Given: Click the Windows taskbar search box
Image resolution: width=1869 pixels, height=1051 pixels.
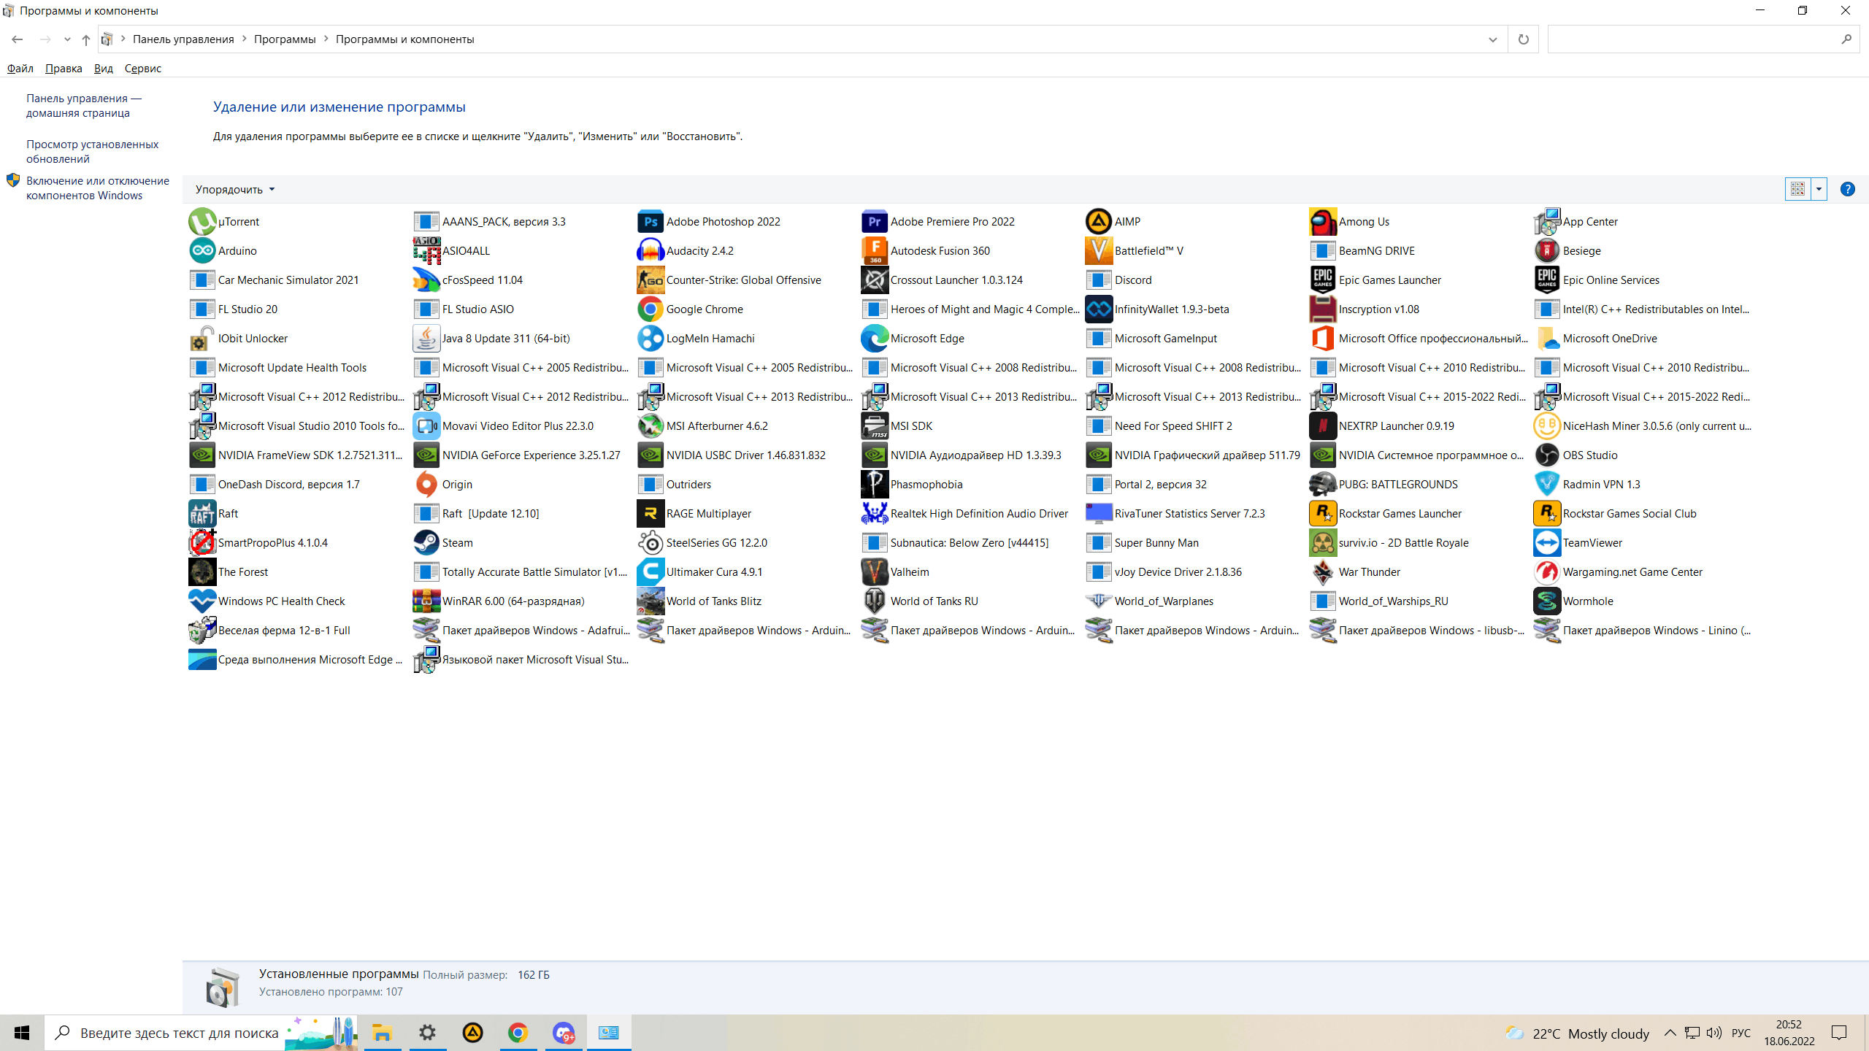Looking at the screenshot, I should pos(200,1033).
